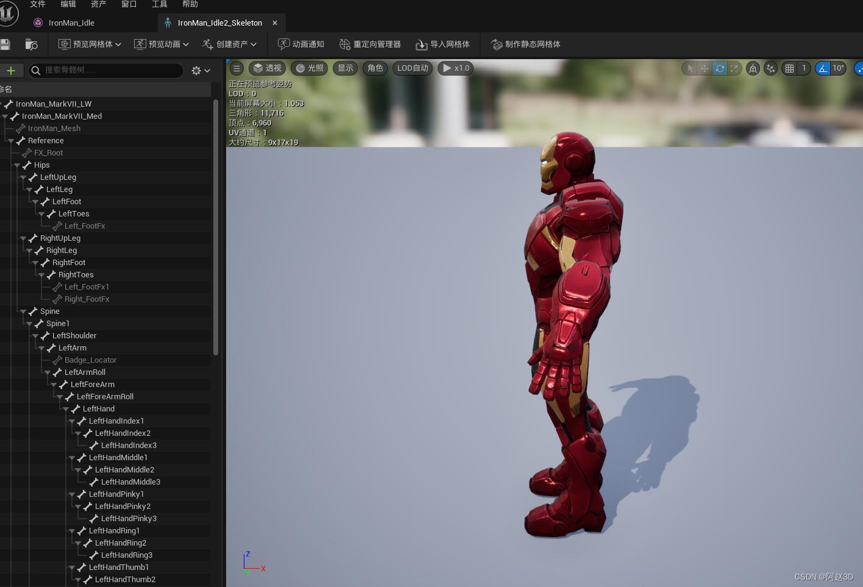Activate the rotate gizmo tool

click(720, 68)
